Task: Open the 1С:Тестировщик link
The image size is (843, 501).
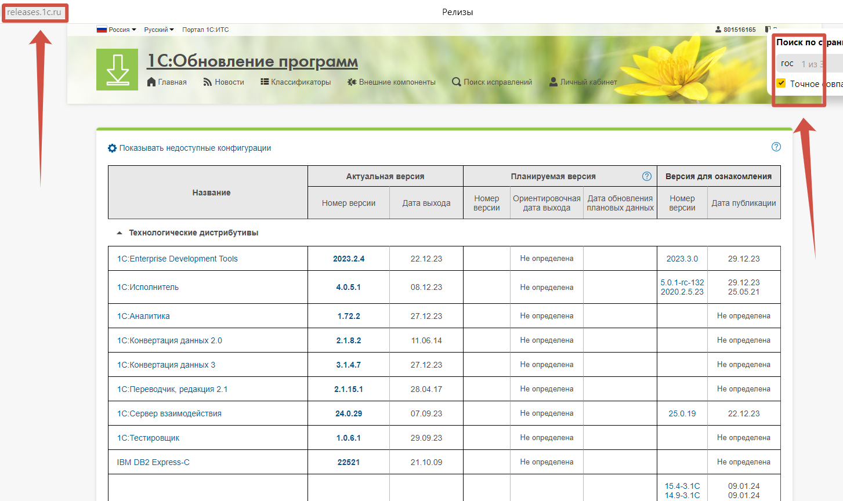Action: point(148,438)
